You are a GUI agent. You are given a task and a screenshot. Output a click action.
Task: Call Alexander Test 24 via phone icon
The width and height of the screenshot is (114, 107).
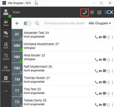(x=96, y=37)
